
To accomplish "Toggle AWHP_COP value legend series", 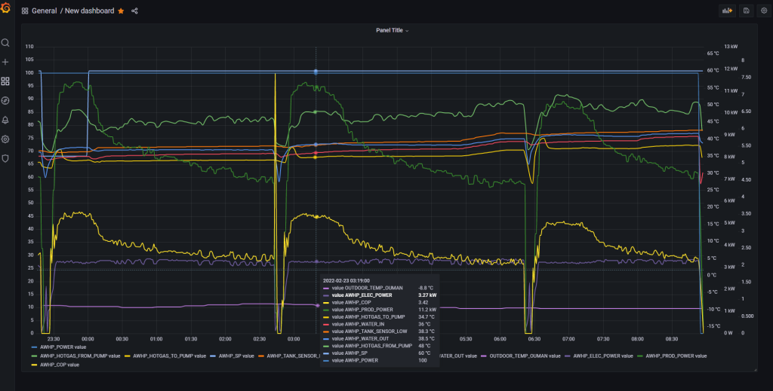I will [x=60, y=365].
